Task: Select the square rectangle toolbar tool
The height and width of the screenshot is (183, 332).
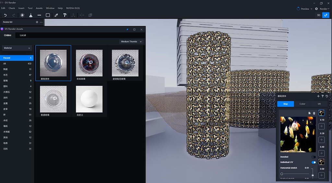Action: tap(48, 15)
